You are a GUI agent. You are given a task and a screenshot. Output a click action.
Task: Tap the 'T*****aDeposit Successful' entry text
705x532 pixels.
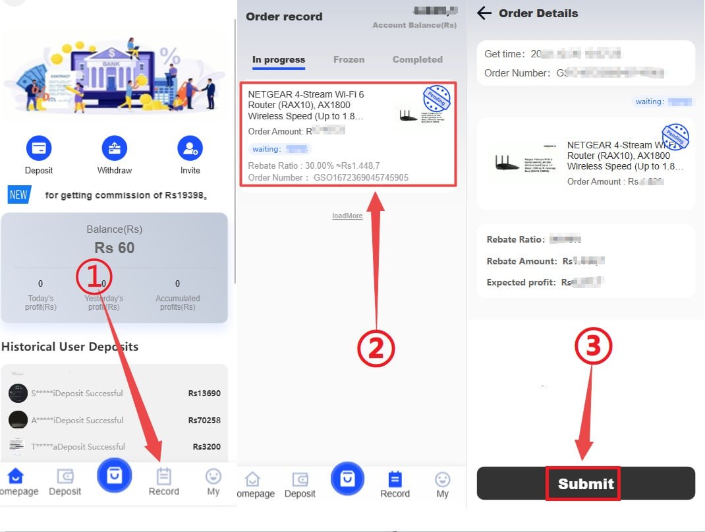[78, 446]
